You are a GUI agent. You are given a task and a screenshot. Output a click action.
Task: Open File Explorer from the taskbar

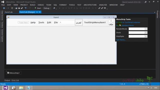21,88
